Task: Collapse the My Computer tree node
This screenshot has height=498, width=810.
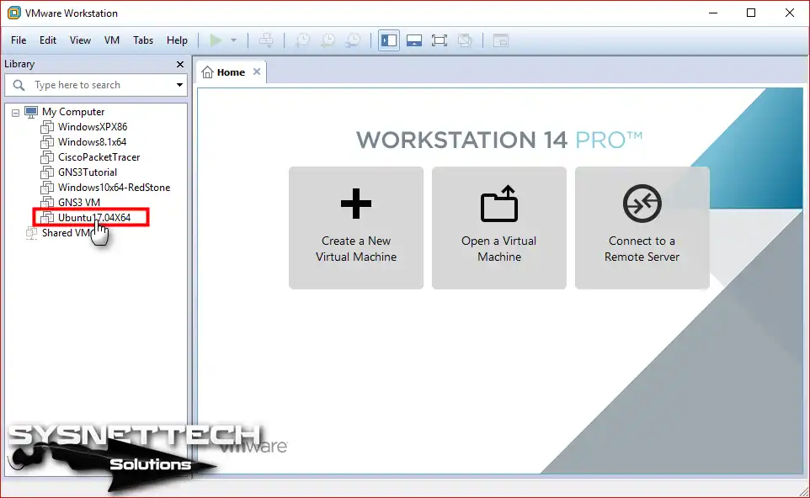Action: (15, 112)
